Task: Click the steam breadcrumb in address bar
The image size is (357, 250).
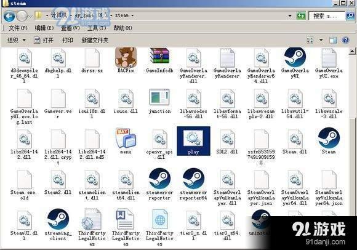Action: coord(122,15)
